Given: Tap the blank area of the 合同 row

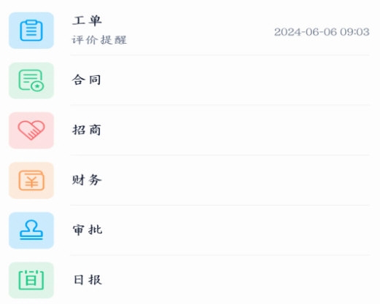Looking at the screenshot, I should (x=233, y=80).
